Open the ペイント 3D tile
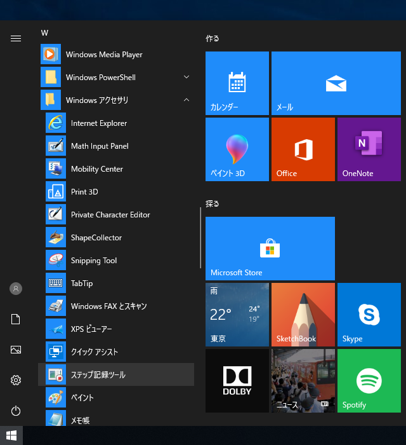This screenshot has width=406, height=445. pos(237,149)
